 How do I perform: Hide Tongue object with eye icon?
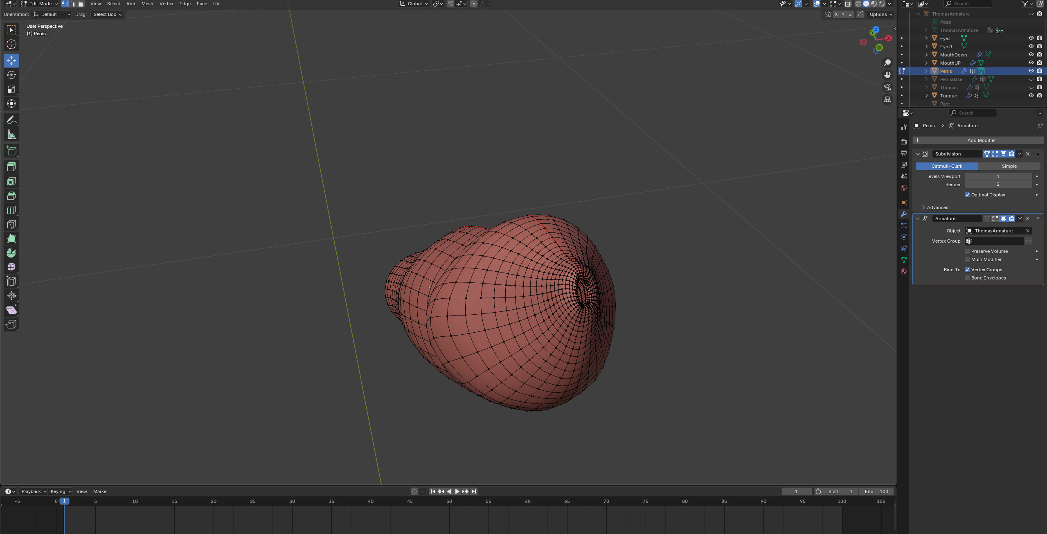coord(1031,95)
